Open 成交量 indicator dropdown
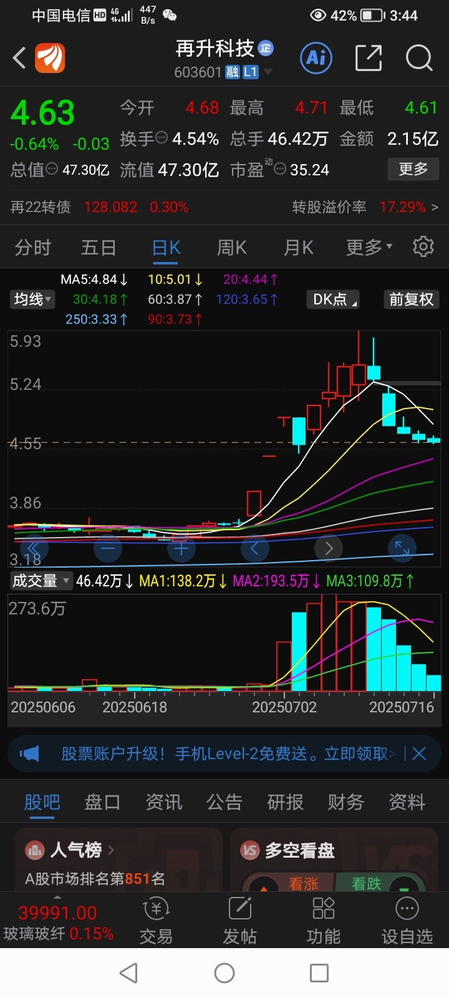Image resolution: width=449 pixels, height=998 pixels. [x=41, y=581]
